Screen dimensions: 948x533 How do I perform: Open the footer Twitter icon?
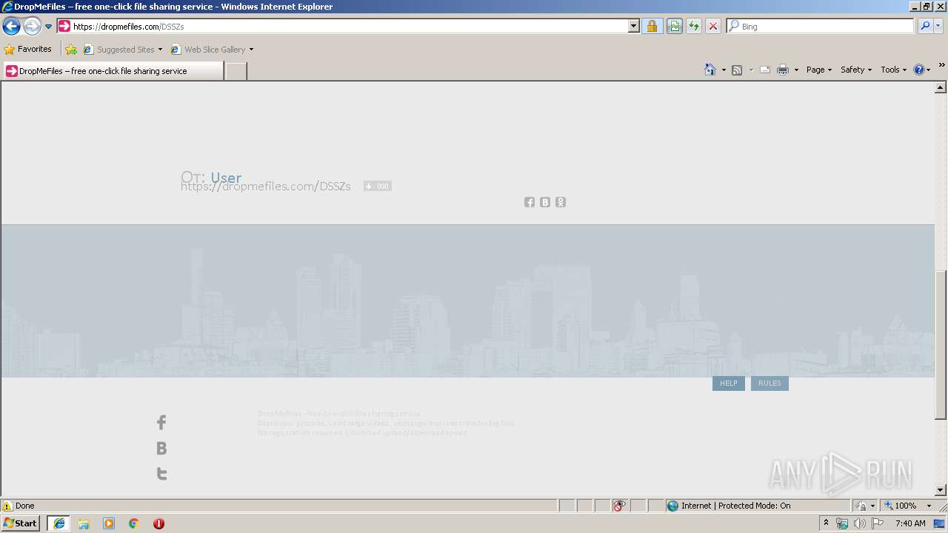[x=161, y=474]
